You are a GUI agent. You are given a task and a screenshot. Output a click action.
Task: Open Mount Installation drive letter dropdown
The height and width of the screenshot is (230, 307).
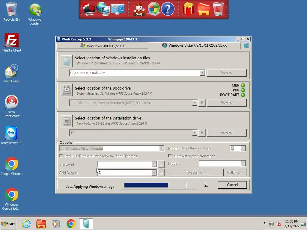pyautogui.click(x=243, y=149)
